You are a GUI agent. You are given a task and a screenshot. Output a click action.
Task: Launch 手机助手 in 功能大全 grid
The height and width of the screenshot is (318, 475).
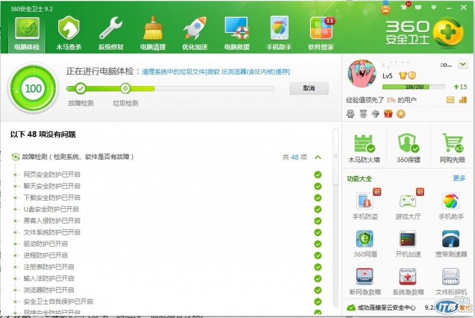[451, 206]
